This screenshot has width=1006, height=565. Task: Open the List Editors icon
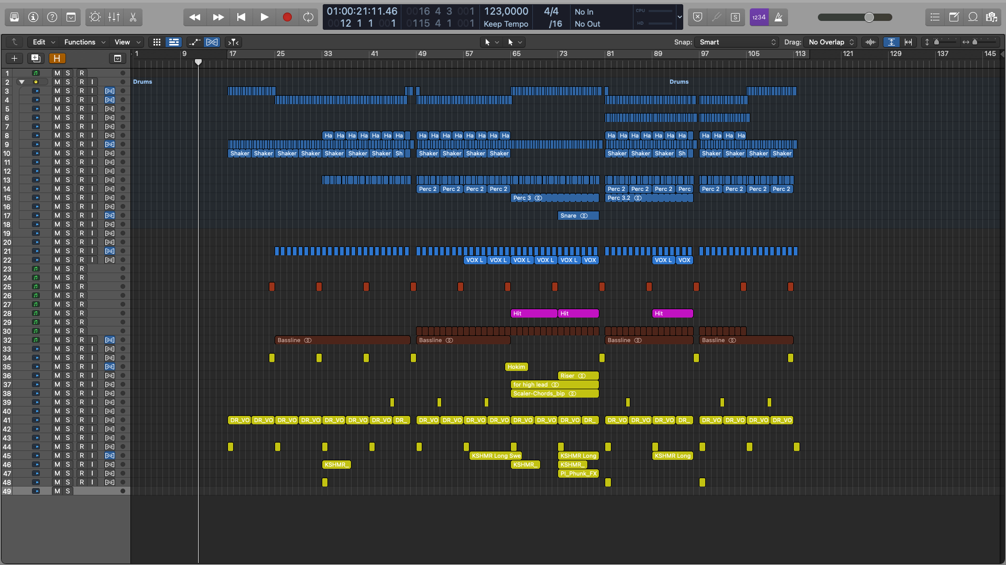[935, 17]
